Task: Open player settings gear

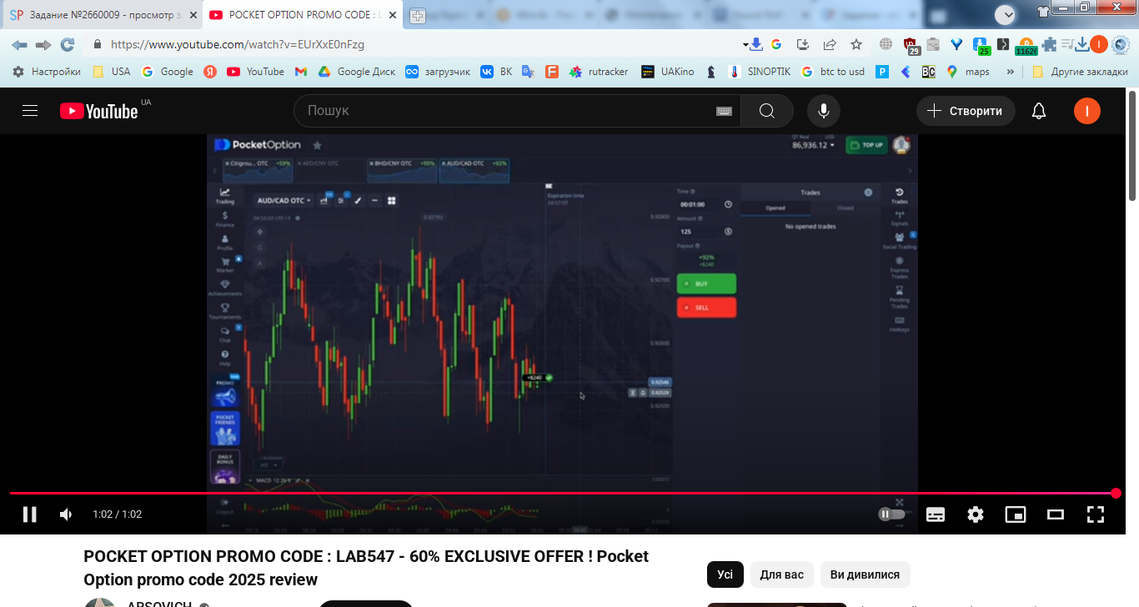Action: point(976,514)
